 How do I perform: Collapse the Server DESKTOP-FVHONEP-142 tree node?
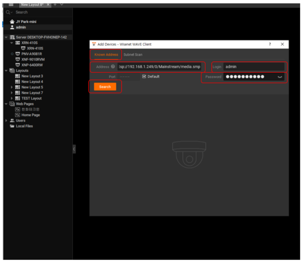coord(6,37)
